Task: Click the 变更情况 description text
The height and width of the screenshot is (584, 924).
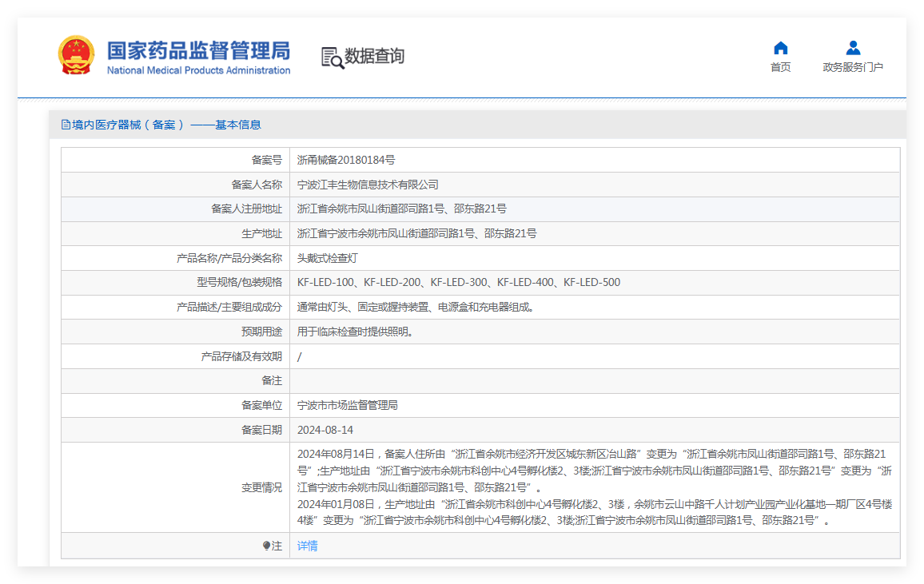Action: click(595, 487)
